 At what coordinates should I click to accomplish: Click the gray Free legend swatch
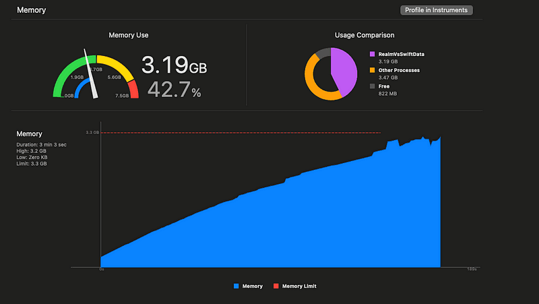pyautogui.click(x=372, y=86)
